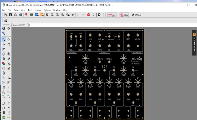197x120 pixels.
Task: Select the Text tool
Action: (9, 103)
